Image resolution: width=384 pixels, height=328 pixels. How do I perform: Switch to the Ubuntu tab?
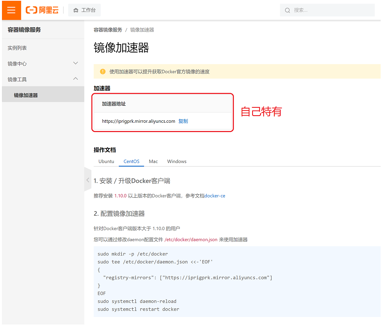[x=106, y=161]
